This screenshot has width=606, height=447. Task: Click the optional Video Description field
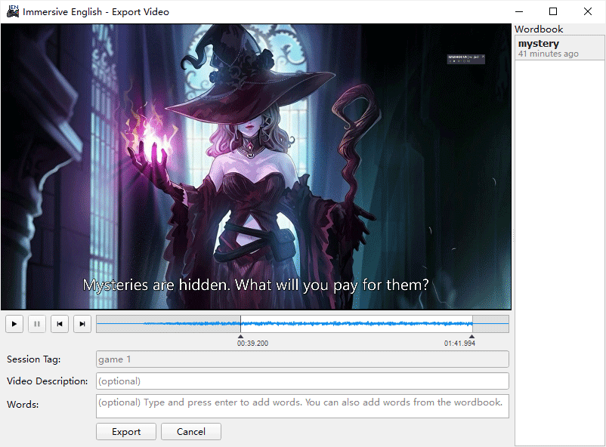[302, 381]
